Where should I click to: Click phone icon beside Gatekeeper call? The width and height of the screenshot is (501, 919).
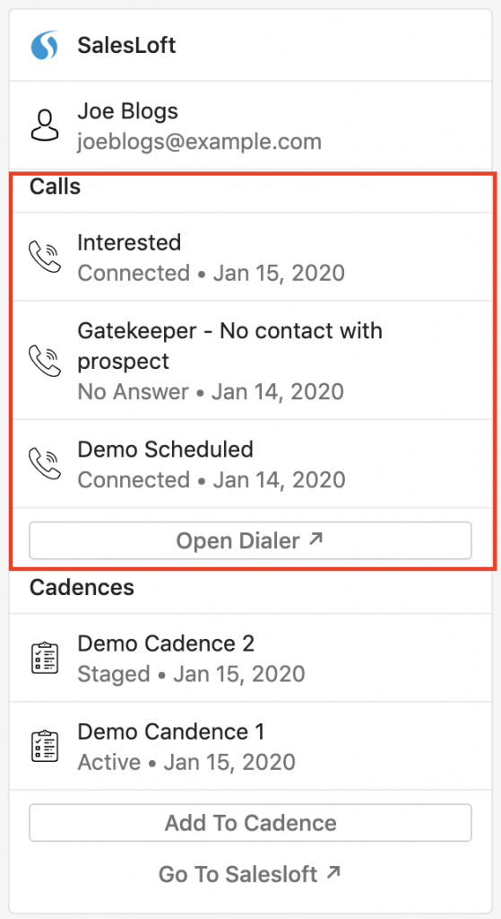coord(45,361)
